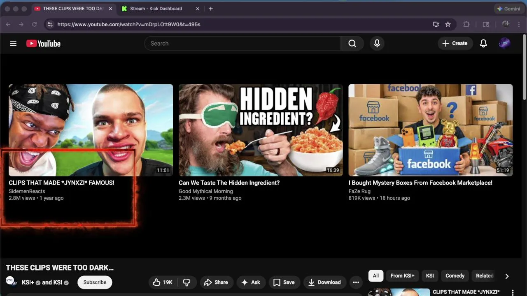The height and width of the screenshot is (296, 527).
Task: Go to YouTube home via logo
Action: (x=43, y=43)
